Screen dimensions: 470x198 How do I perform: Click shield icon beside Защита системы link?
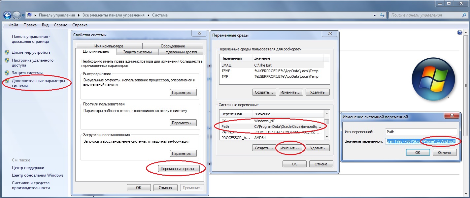point(7,73)
